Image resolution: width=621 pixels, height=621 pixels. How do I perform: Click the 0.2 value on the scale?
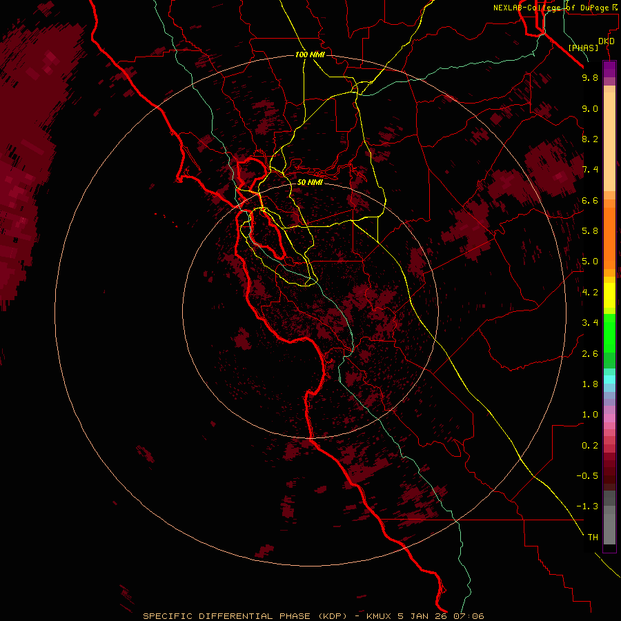pos(590,446)
